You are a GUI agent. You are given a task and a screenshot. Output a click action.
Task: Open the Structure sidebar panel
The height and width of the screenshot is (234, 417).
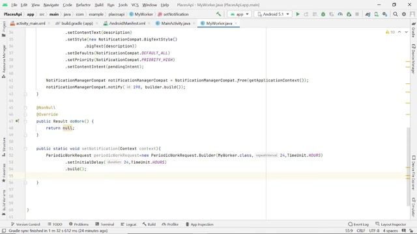pos(4,147)
